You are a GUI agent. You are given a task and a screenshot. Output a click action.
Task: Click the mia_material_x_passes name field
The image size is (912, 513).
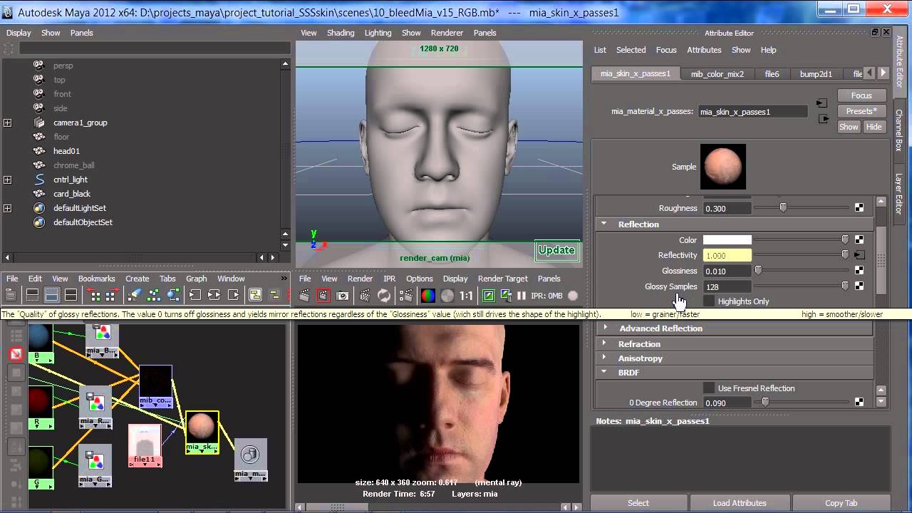[752, 112]
